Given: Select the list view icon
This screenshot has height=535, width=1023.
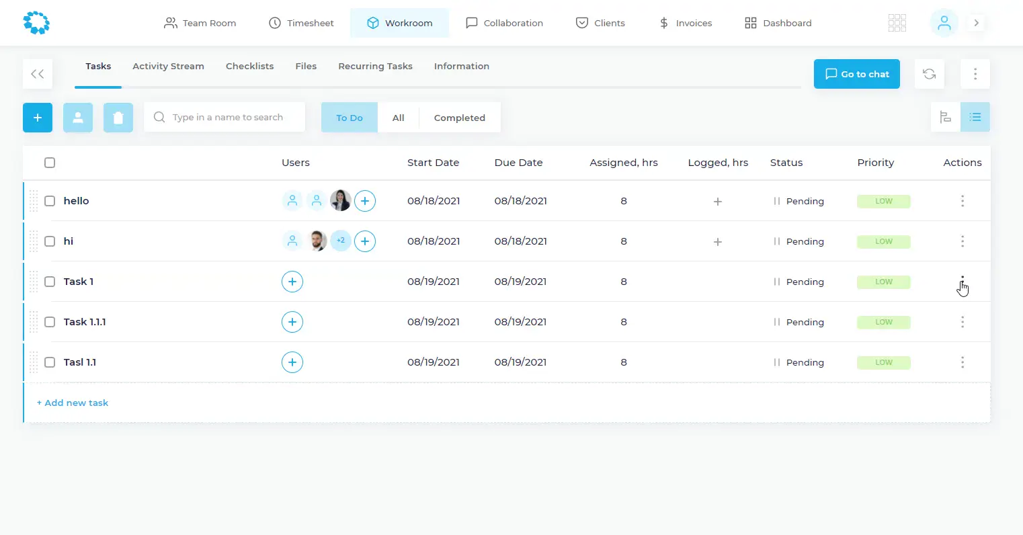Looking at the screenshot, I should point(975,118).
